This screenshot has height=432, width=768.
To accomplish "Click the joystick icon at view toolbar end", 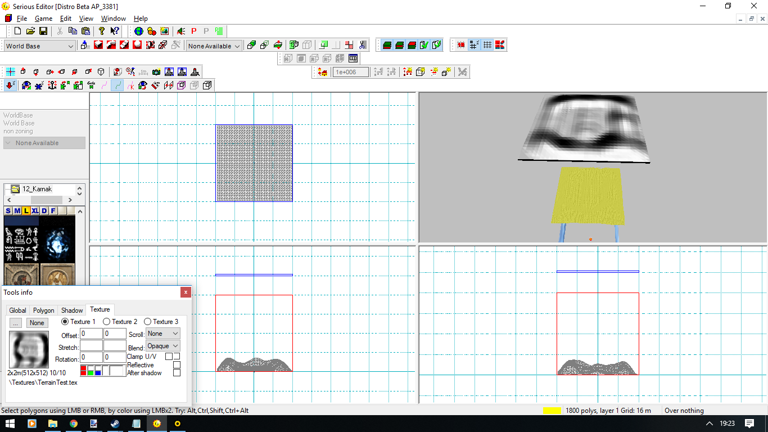I will pos(195,72).
